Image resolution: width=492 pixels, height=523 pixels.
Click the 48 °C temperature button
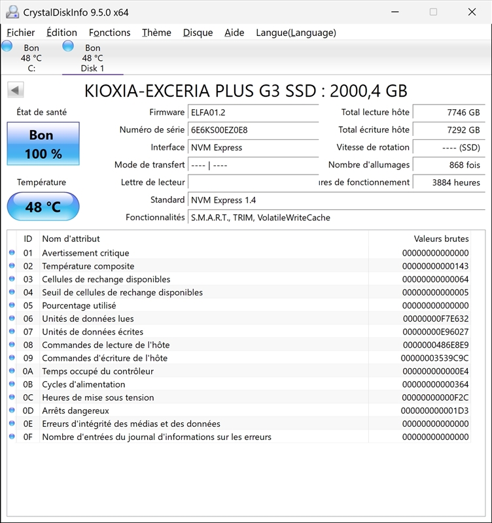click(43, 207)
